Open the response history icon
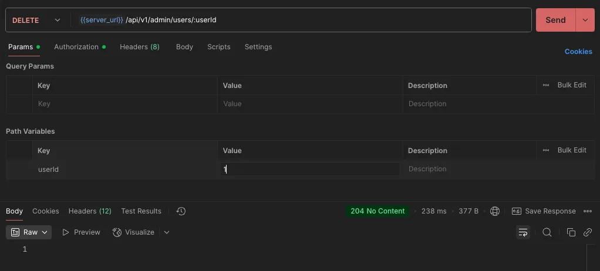The image size is (600, 271). (181, 211)
